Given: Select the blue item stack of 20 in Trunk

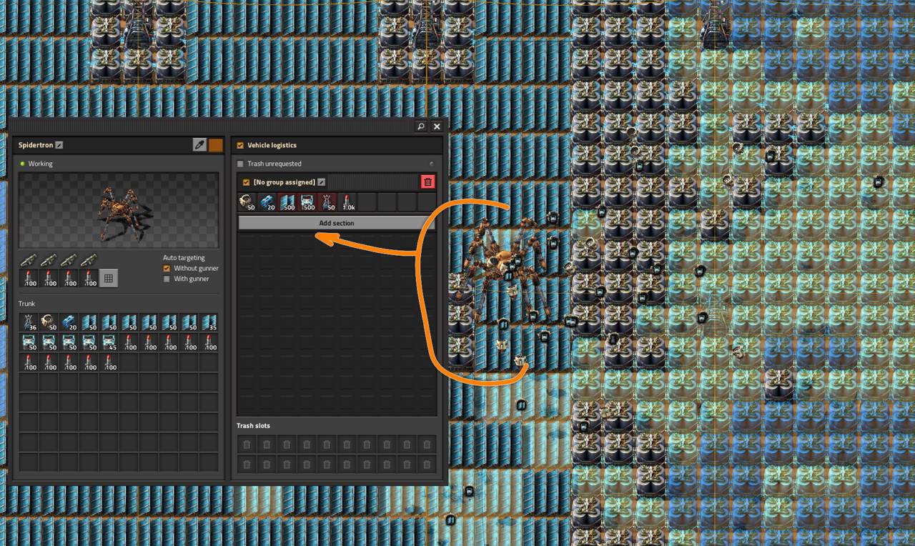Looking at the screenshot, I should (69, 322).
